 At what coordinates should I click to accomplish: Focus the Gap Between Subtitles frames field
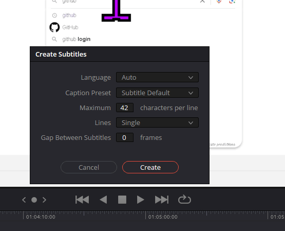click(125, 137)
